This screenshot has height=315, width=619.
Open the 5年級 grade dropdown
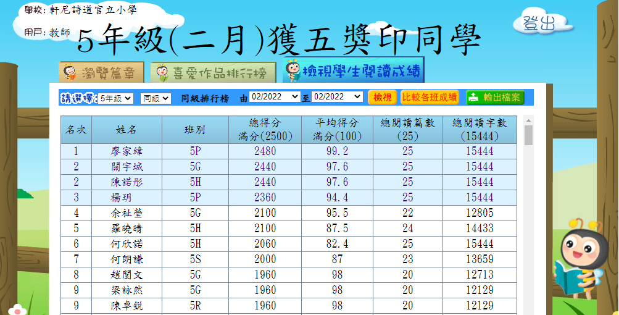(x=116, y=98)
